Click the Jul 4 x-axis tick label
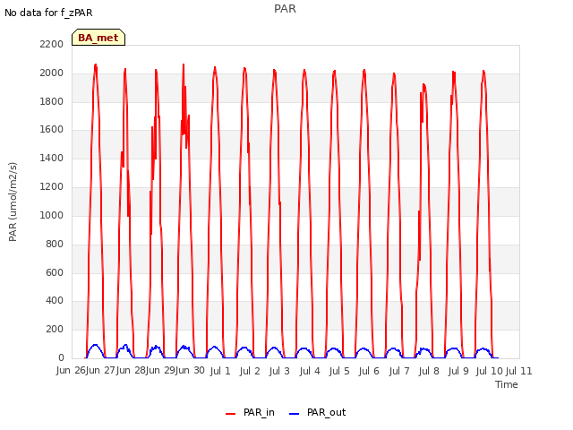 pyautogui.click(x=310, y=371)
